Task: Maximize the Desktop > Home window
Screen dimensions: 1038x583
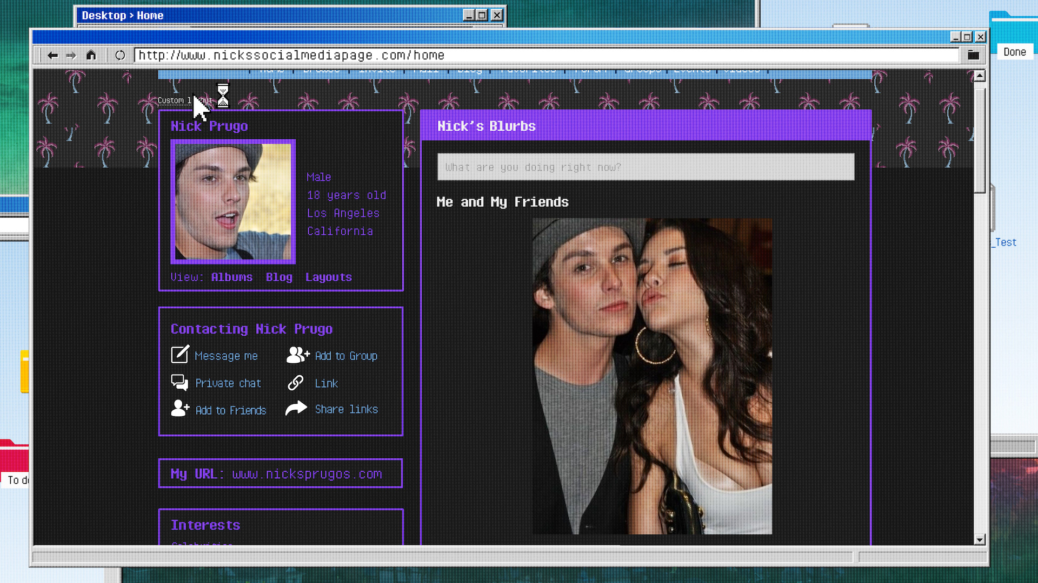Action: pos(482,15)
